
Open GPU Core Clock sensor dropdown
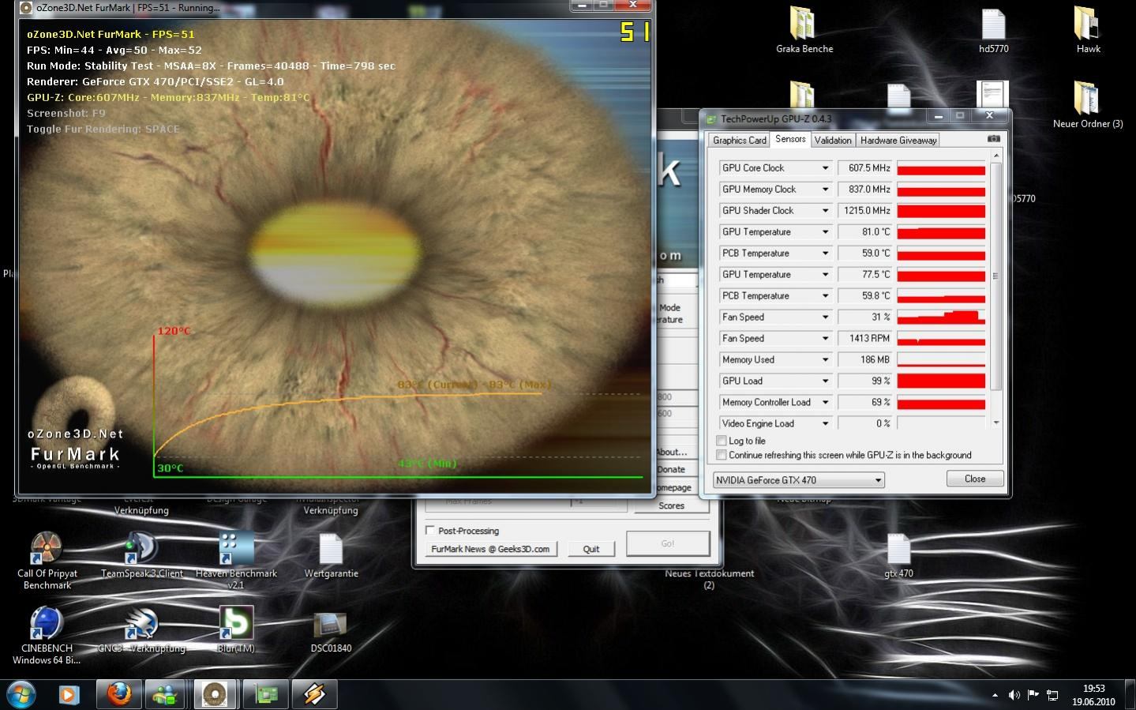(x=825, y=168)
